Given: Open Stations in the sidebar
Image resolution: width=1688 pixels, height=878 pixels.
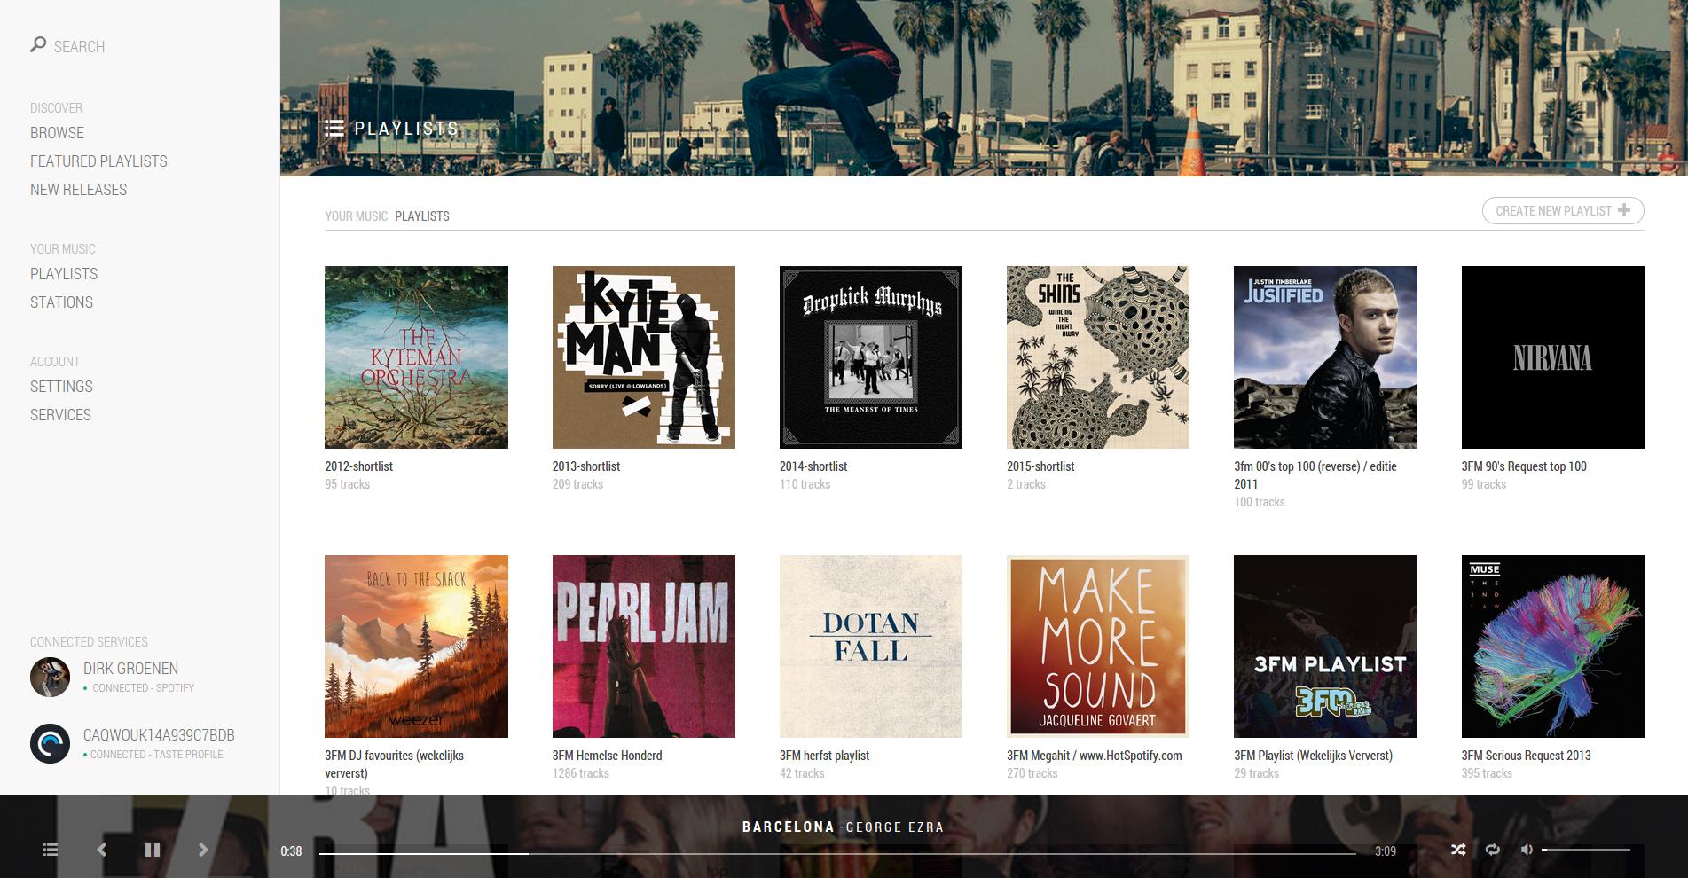Looking at the screenshot, I should pos(61,302).
